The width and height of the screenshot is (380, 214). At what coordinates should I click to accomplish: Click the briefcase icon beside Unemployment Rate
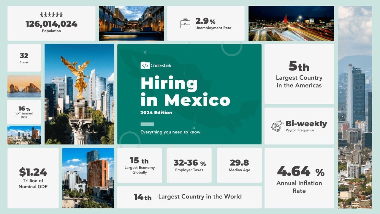click(185, 23)
